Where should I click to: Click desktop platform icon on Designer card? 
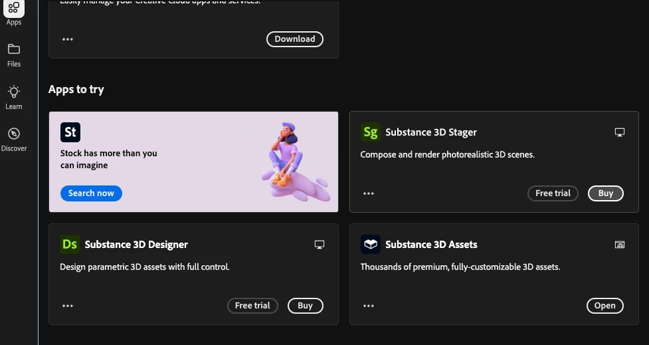(x=319, y=245)
